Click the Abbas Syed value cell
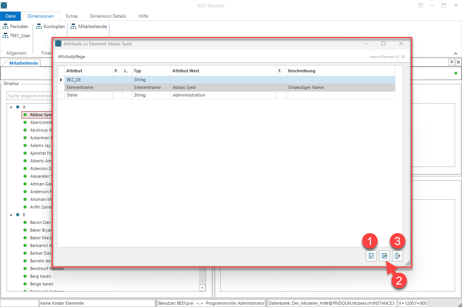462x307 pixels. [224, 87]
